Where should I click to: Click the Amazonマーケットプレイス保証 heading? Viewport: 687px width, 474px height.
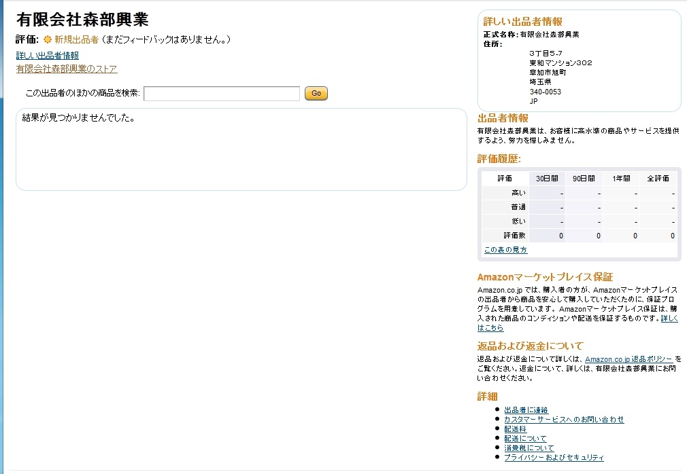point(545,277)
